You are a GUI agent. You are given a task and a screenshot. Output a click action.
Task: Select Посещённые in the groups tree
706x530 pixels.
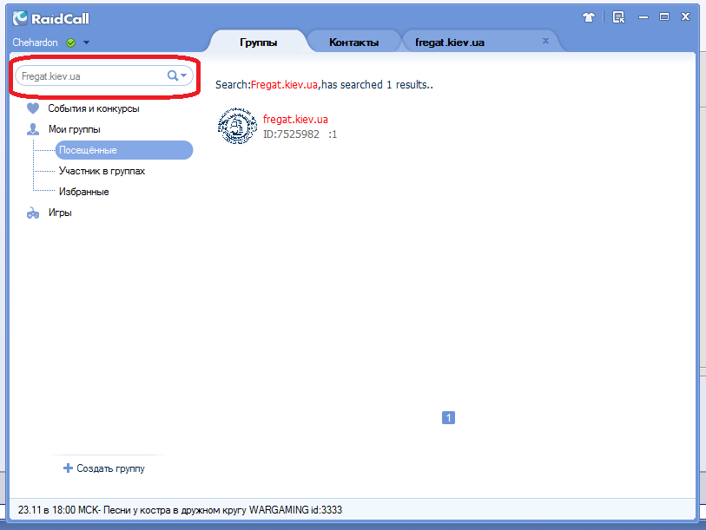[x=87, y=150]
